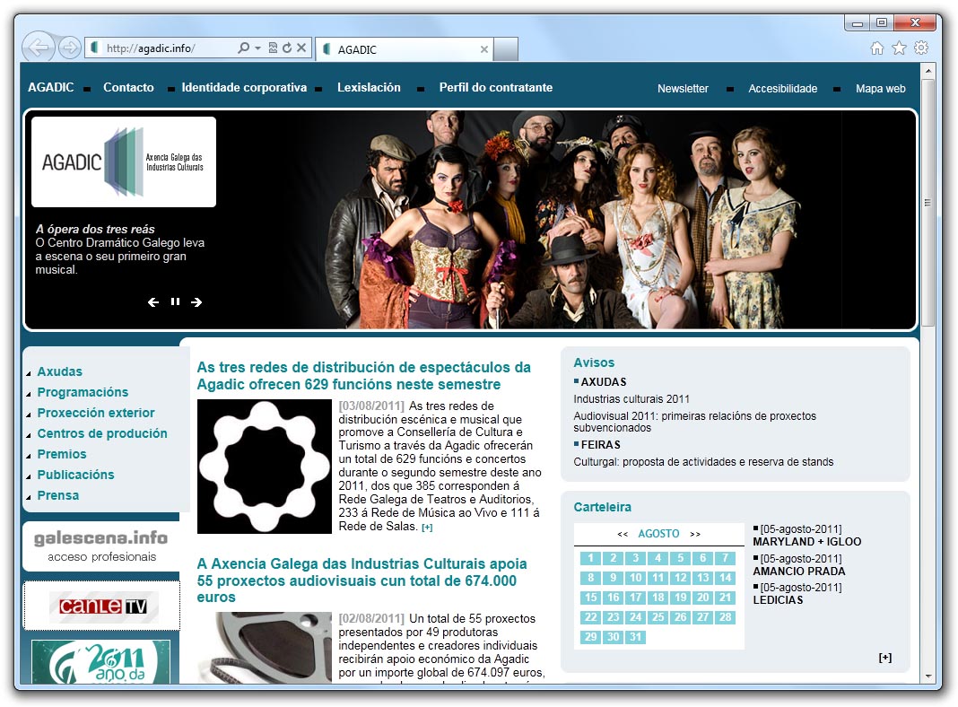Open Industrias culturais 2011 notice
Screen dimensions: 958x707
pyautogui.click(x=631, y=399)
